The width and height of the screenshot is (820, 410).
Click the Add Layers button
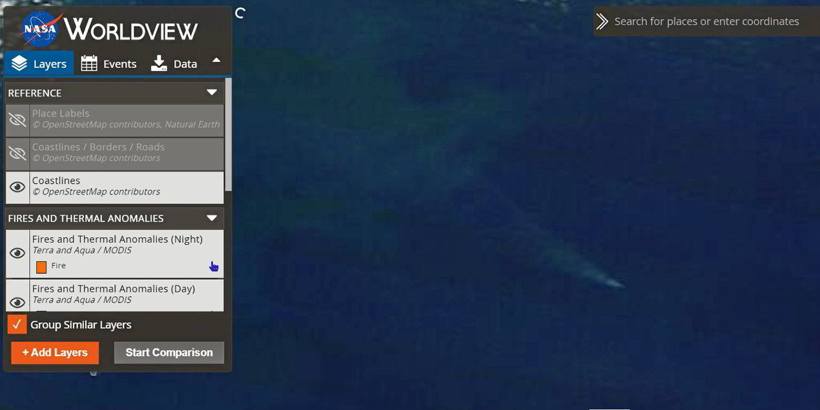[x=55, y=353]
